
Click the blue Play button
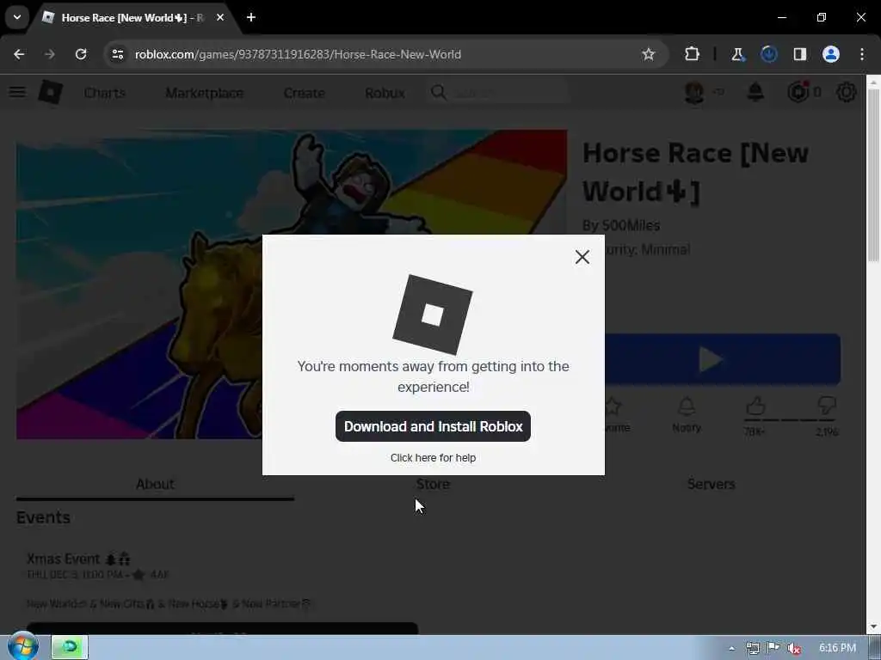pyautogui.click(x=723, y=359)
